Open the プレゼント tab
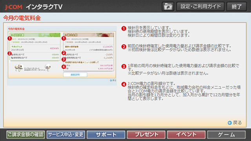The height and width of the screenshot is (141, 251). click(x=146, y=135)
